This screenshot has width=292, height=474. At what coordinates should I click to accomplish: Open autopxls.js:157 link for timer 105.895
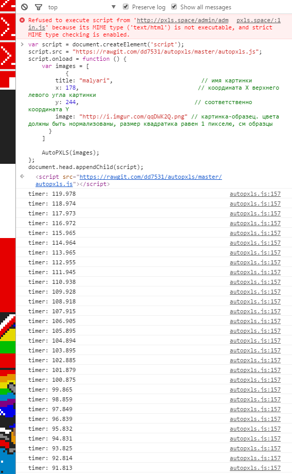coord(255,331)
